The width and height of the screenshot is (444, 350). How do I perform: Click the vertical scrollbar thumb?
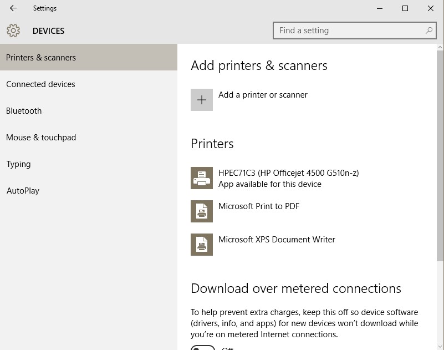(440, 156)
